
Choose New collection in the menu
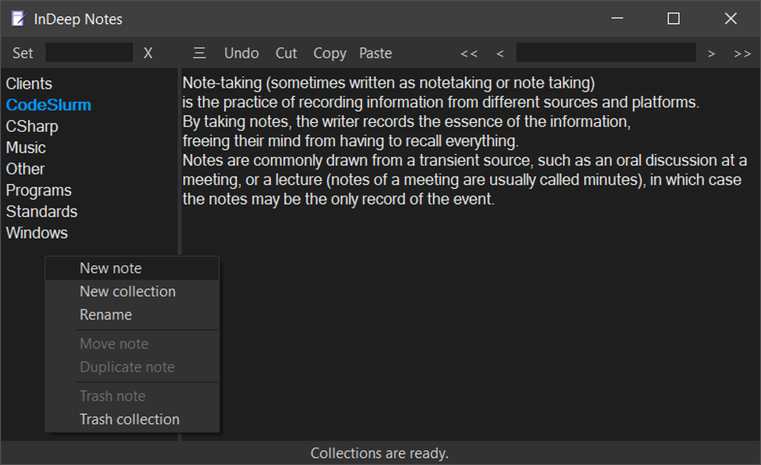pyautogui.click(x=128, y=291)
